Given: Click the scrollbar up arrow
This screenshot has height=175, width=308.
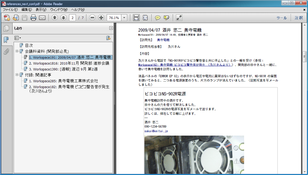Looking at the screenshot, I should pyautogui.click(x=305, y=25).
